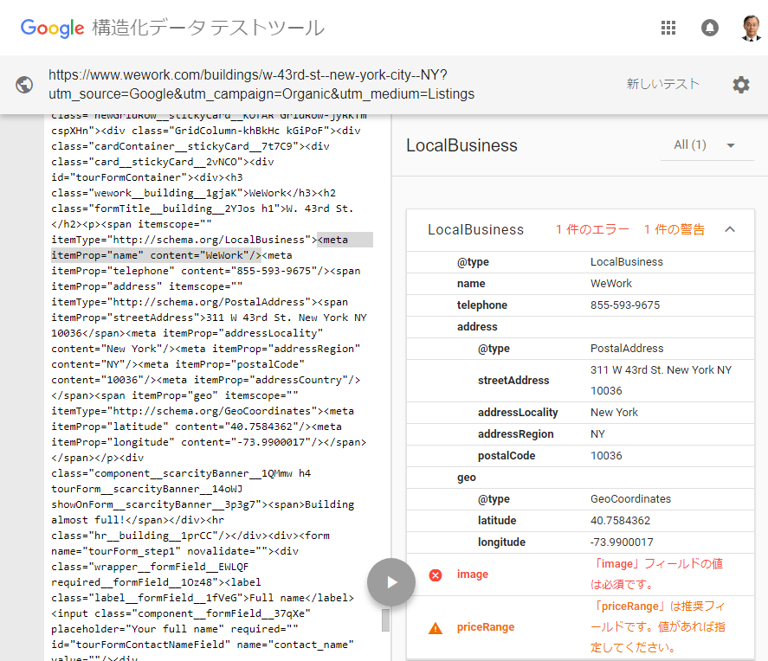This screenshot has height=661, width=768.
Task: Click the 1 件のエラー error count
Action: click(592, 229)
